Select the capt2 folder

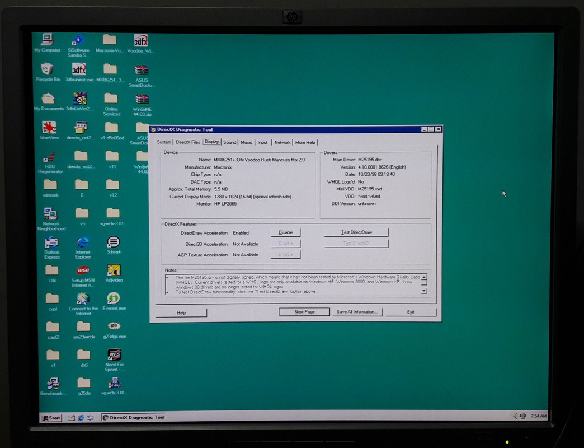[x=53, y=330]
